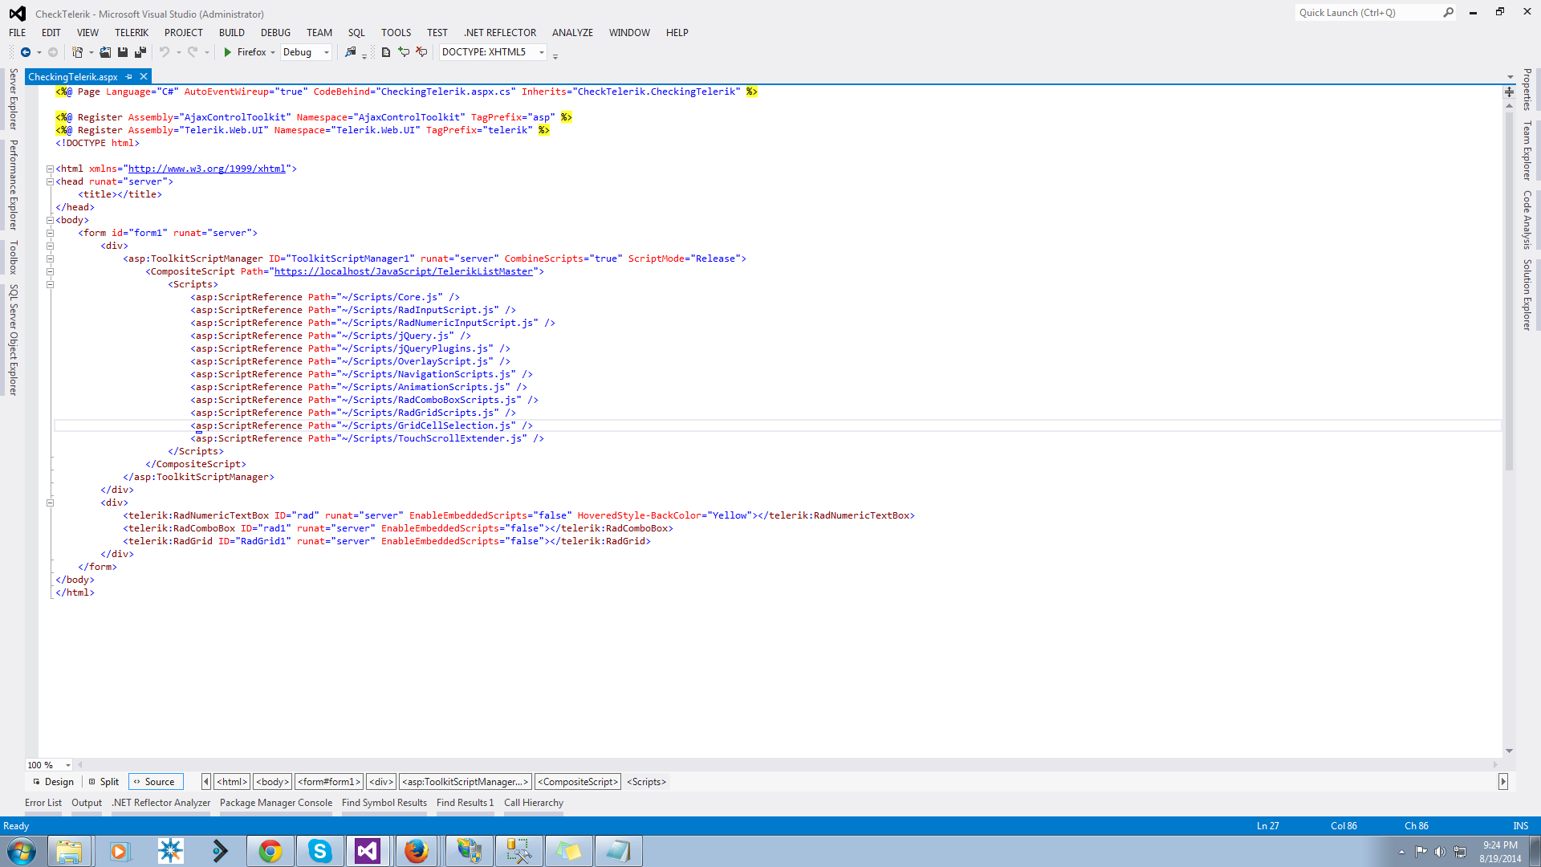Open the DOCTYPE XHTML5 dropdown
Viewport: 1541px width, 867px height.
click(x=542, y=52)
